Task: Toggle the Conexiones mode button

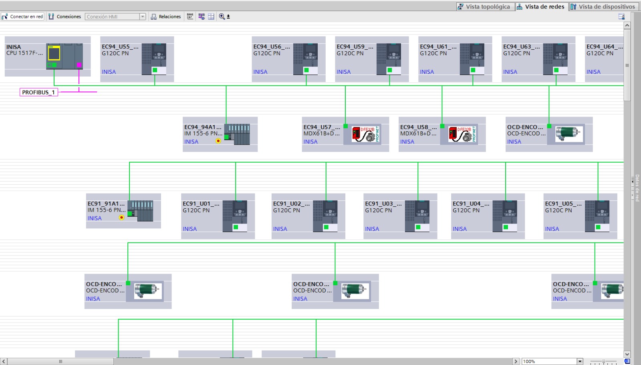Action: pos(65,16)
